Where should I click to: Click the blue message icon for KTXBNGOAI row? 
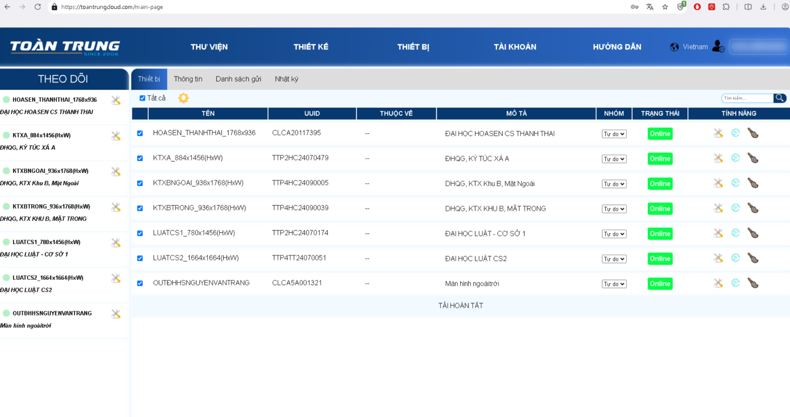pos(735,183)
